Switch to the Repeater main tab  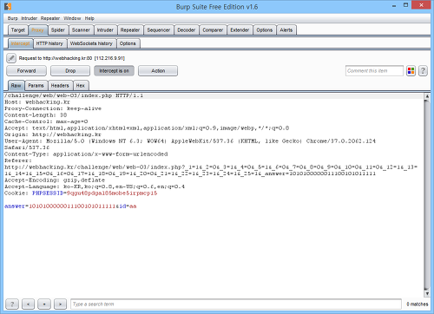pyautogui.click(x=130, y=30)
